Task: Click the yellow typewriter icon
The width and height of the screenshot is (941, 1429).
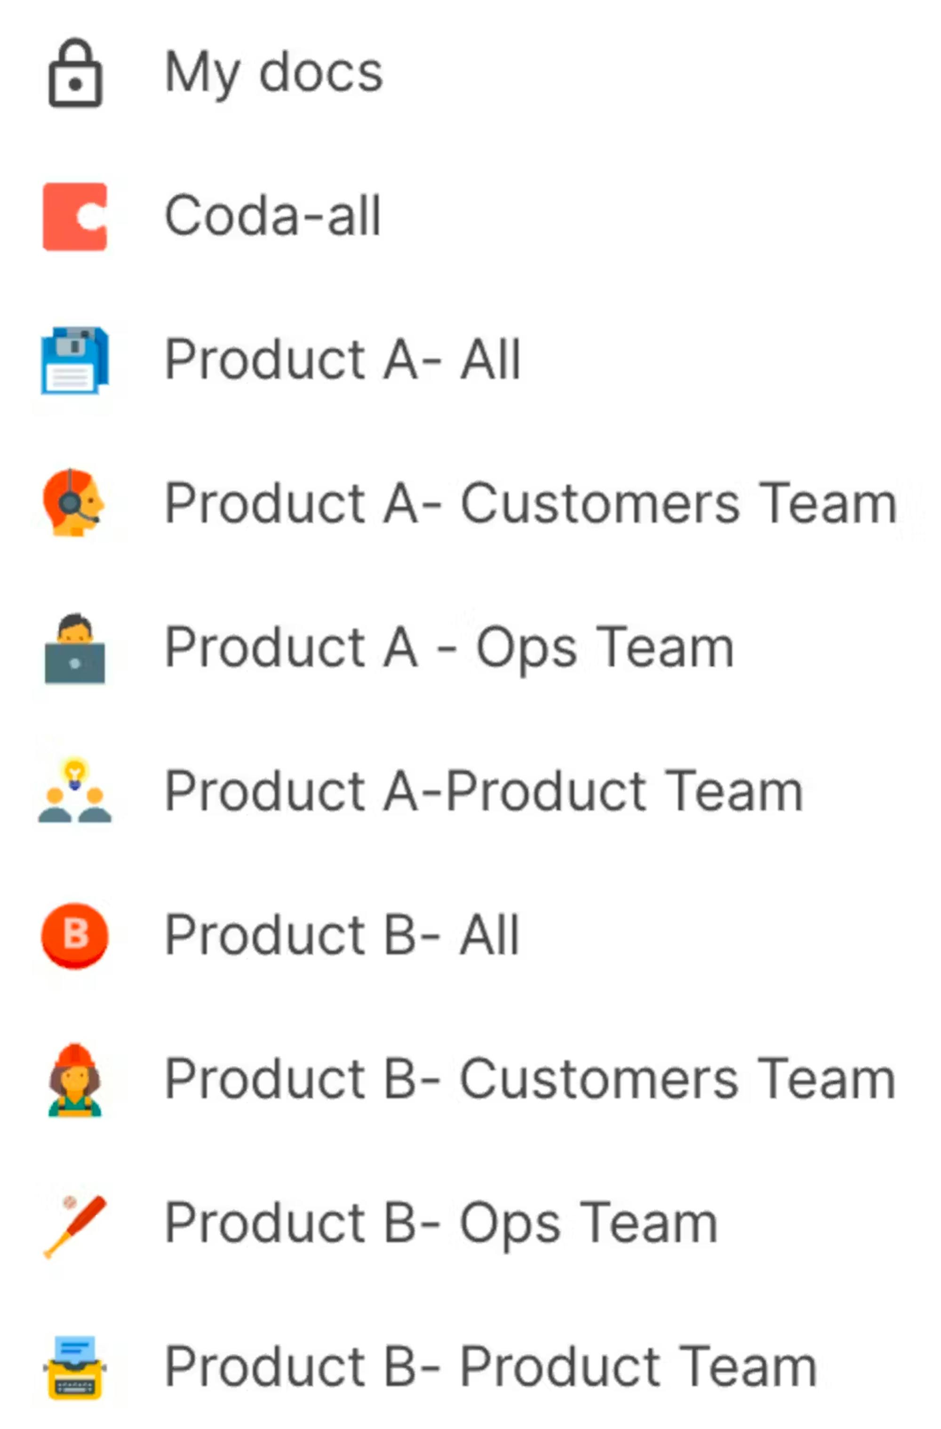Action: 75,1367
